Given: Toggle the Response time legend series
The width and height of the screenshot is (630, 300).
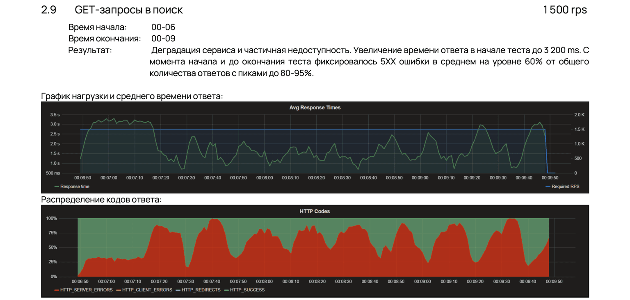Looking at the screenshot, I should pyautogui.click(x=75, y=187).
